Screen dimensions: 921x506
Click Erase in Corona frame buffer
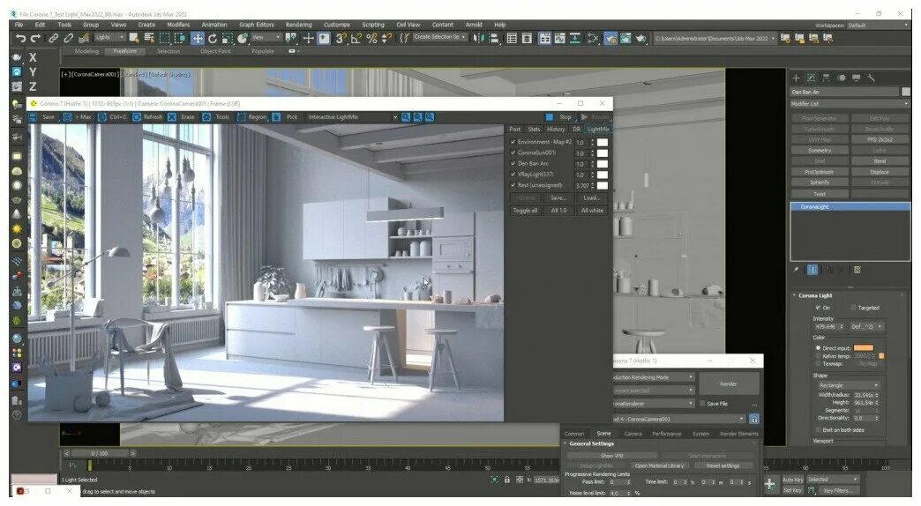click(x=182, y=117)
